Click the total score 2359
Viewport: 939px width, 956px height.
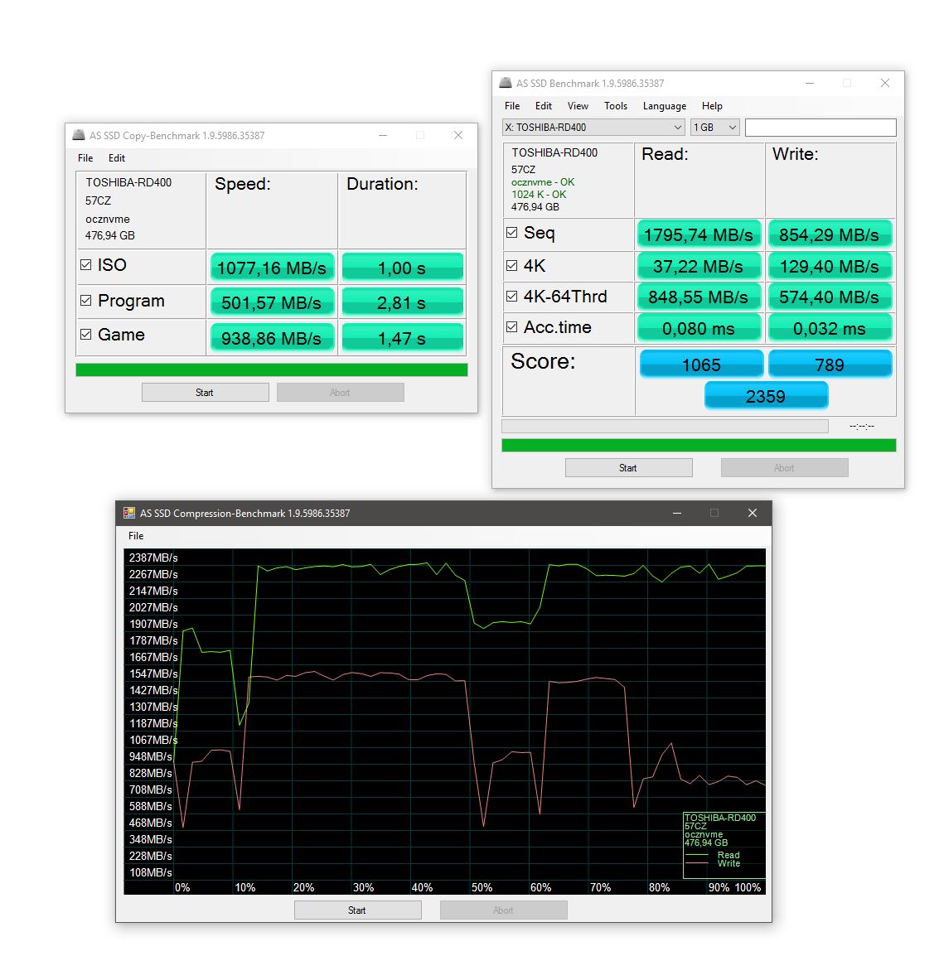point(766,396)
